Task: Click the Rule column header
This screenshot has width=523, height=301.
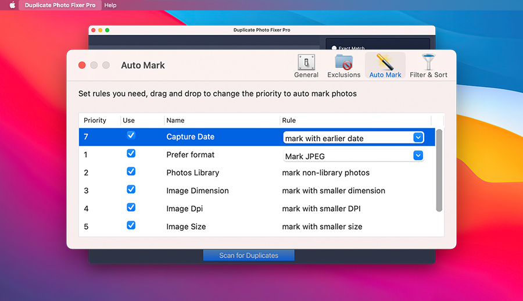Action: [289, 120]
